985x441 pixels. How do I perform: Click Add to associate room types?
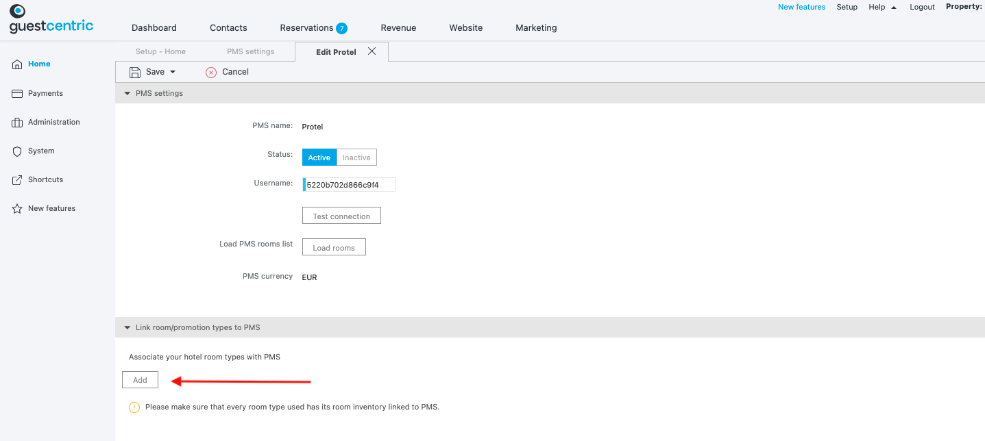point(140,380)
